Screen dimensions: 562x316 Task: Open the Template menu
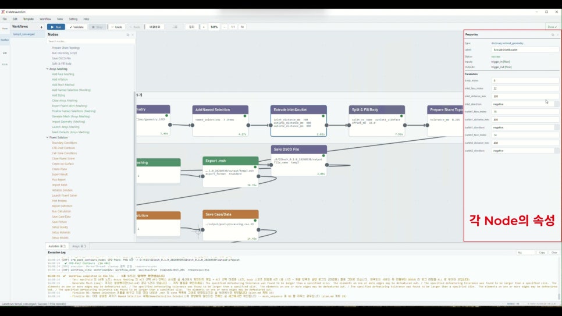coord(29,19)
